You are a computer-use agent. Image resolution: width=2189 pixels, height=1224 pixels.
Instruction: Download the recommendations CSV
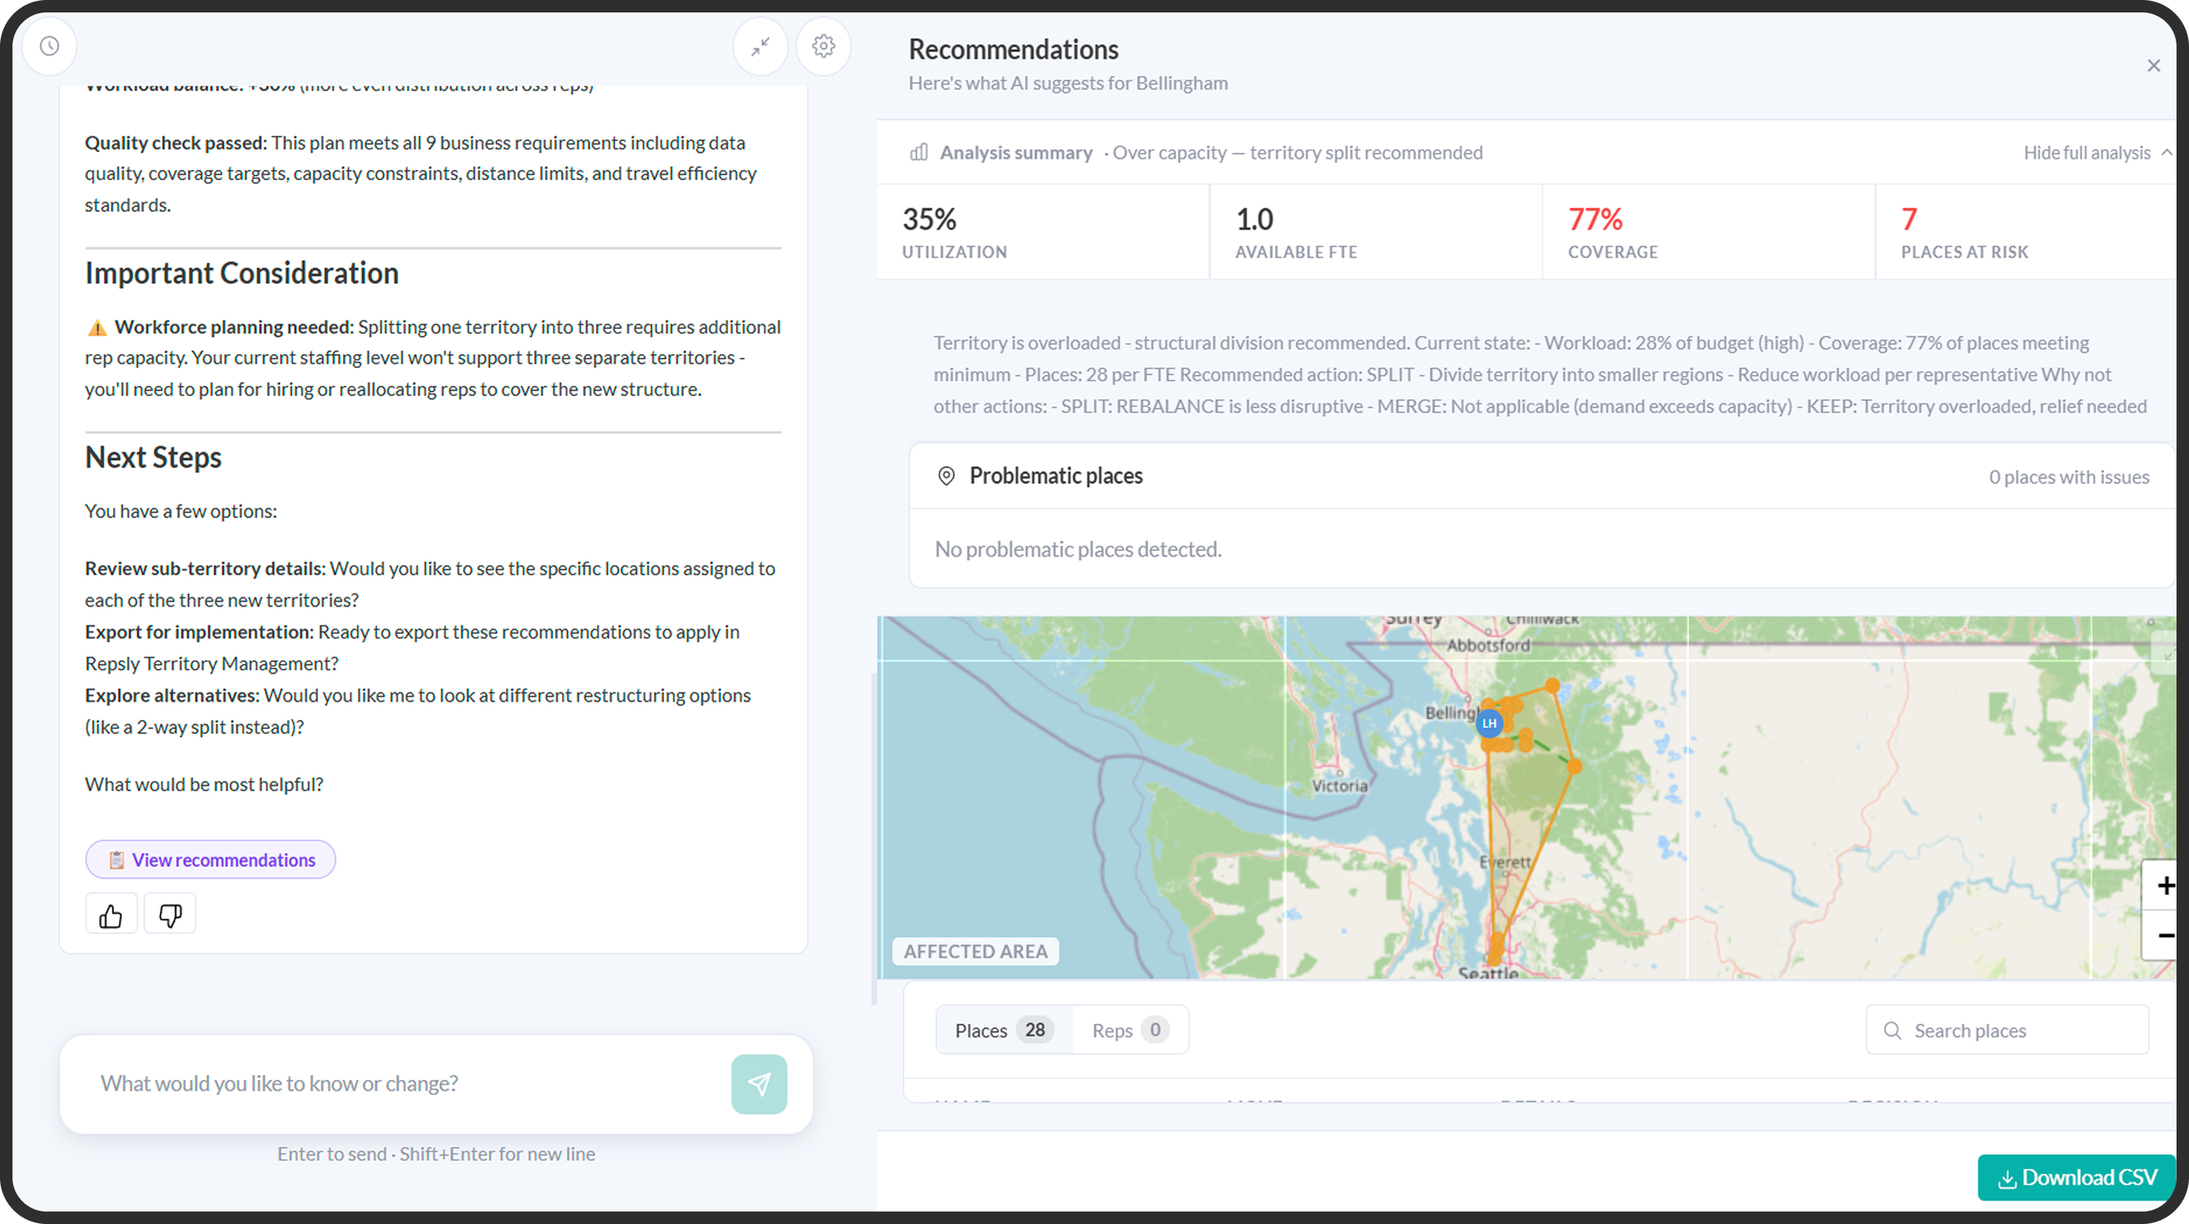click(2076, 1177)
